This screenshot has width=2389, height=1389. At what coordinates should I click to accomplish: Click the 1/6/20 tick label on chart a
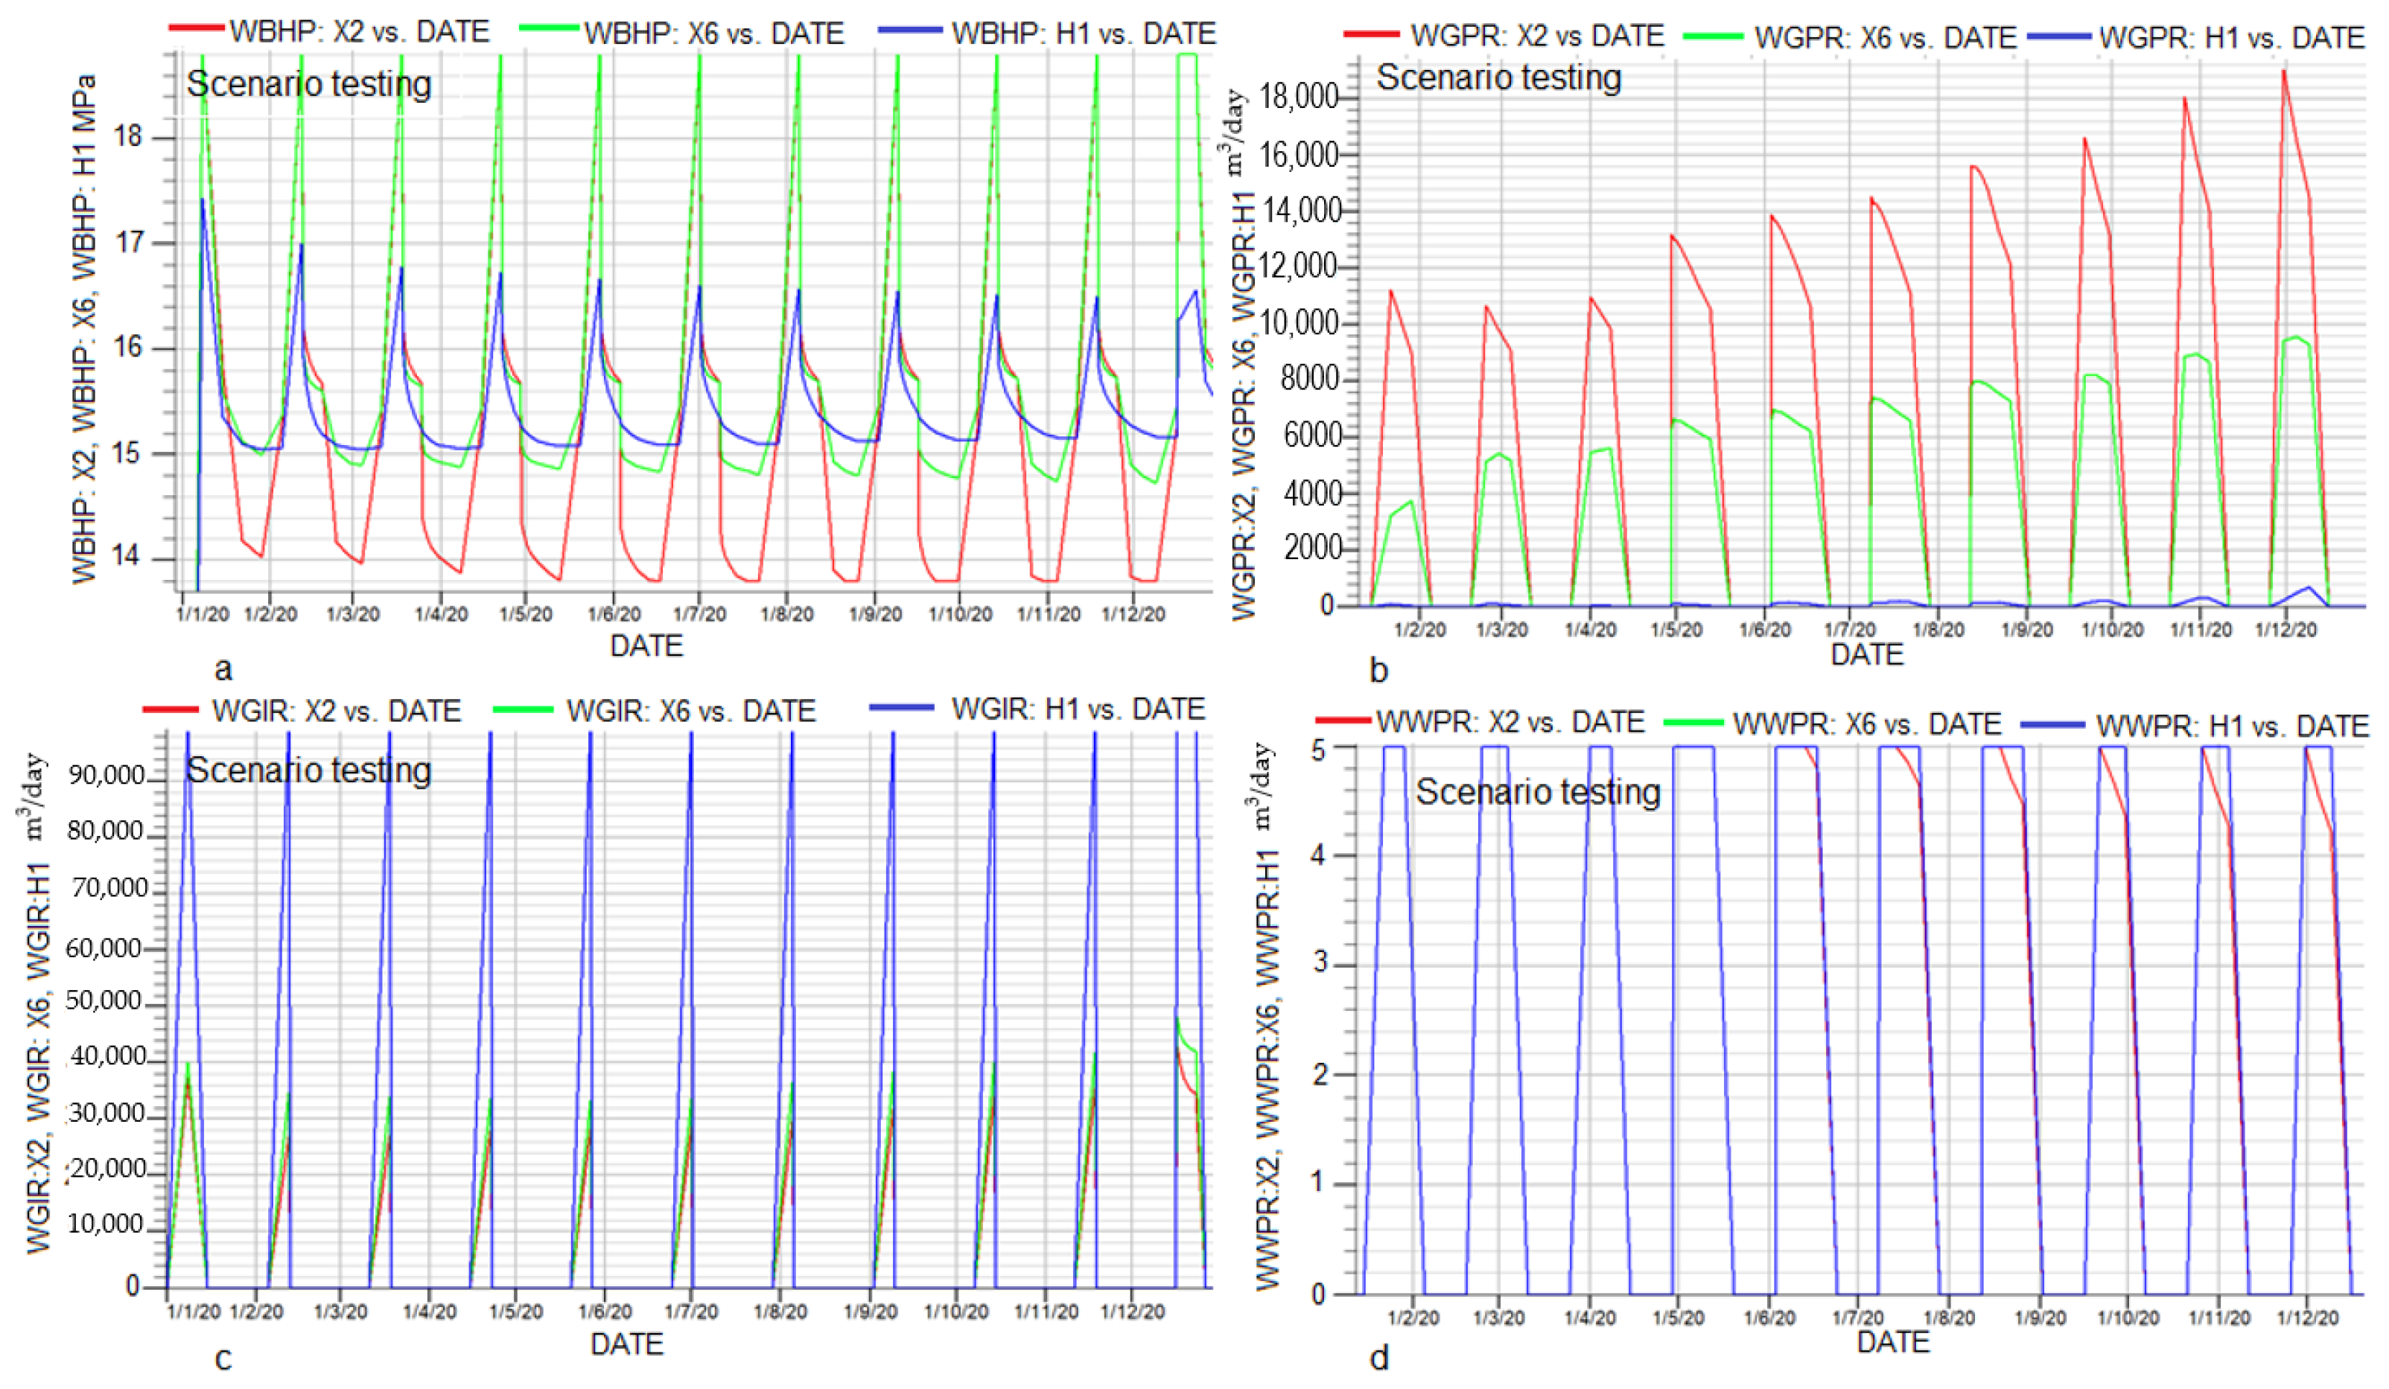tap(614, 614)
